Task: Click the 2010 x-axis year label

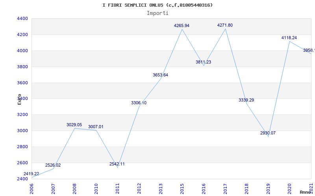Action: click(x=96, y=189)
